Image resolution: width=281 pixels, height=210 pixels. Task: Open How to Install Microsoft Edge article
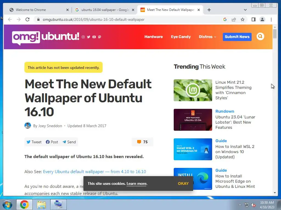[235, 181]
